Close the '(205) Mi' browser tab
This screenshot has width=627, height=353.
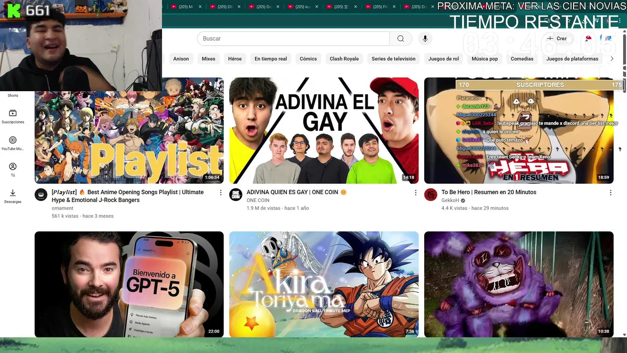click(200, 7)
